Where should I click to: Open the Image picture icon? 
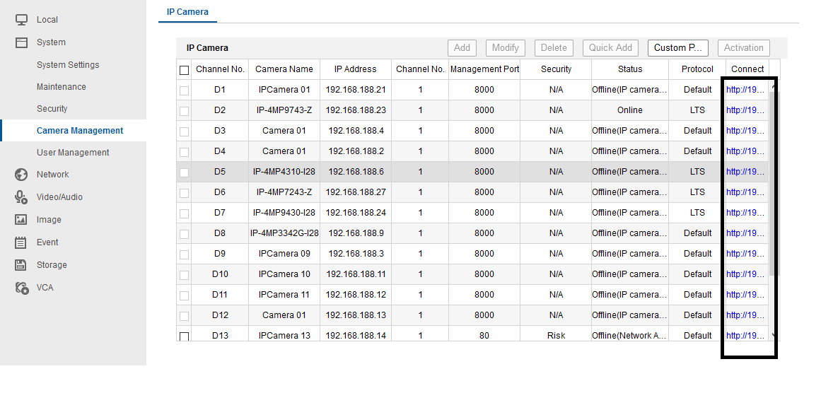pos(21,220)
